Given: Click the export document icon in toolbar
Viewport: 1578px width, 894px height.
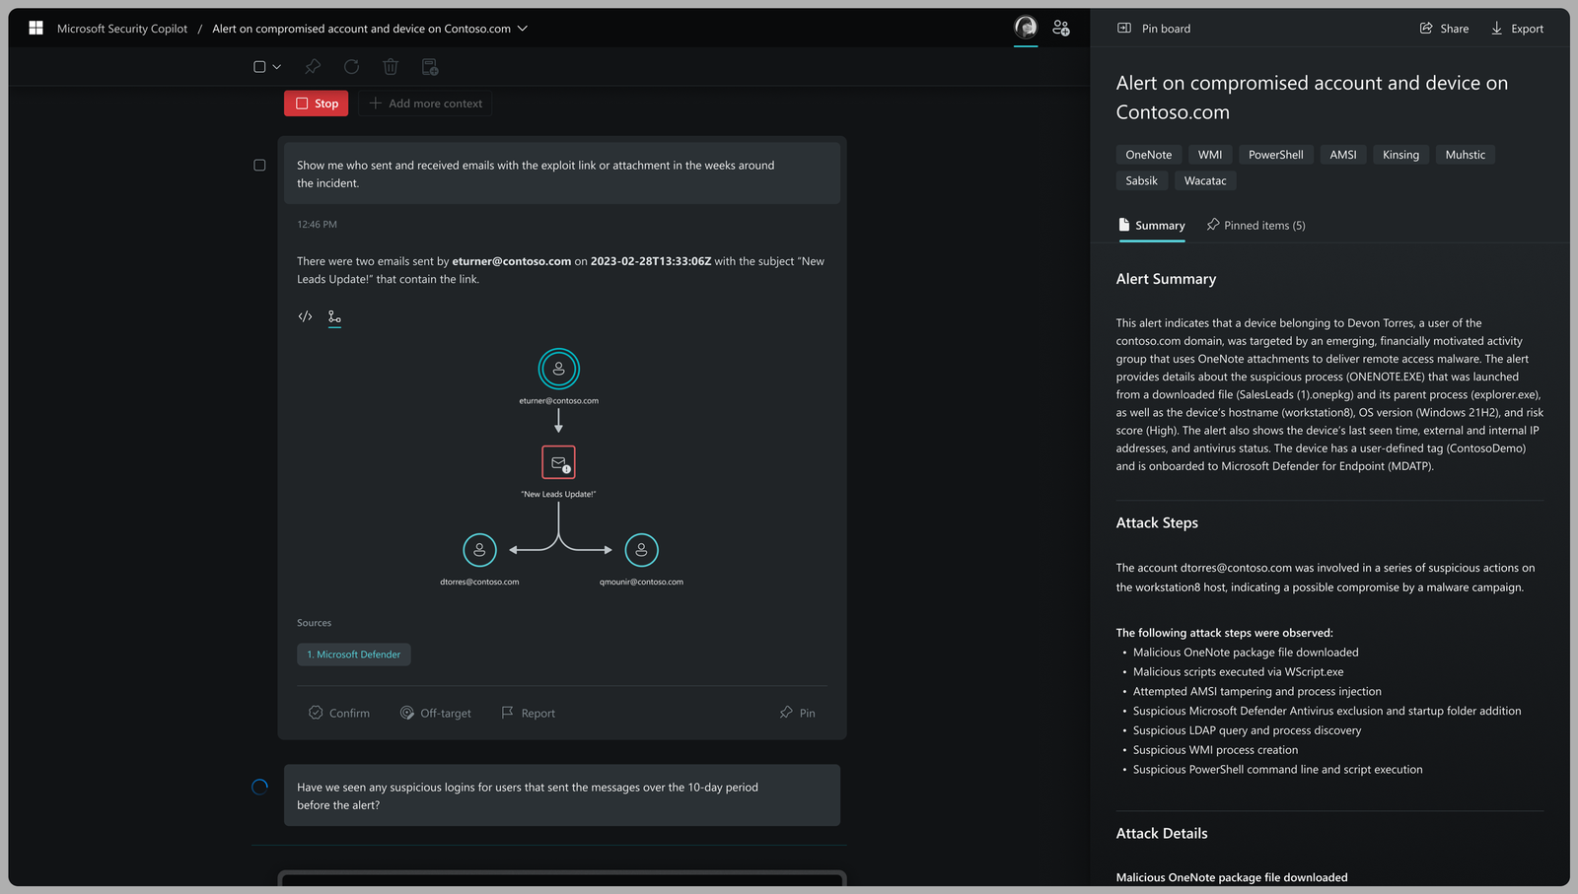Looking at the screenshot, I should coord(430,67).
